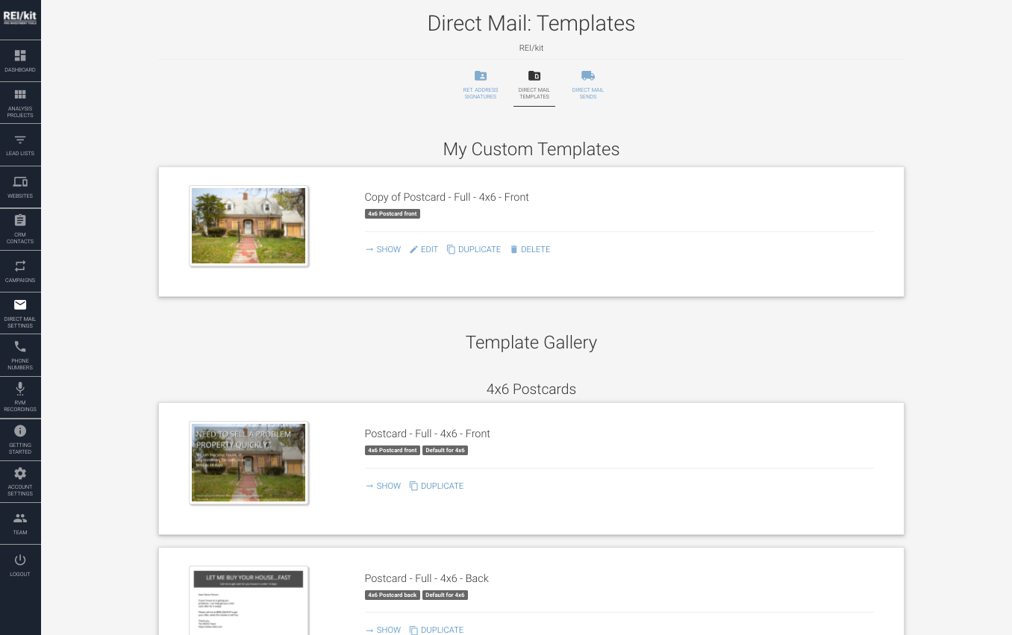The width and height of the screenshot is (1012, 635).
Task: Switch to the Ret. Address Signatures tab
Action: tap(480, 84)
